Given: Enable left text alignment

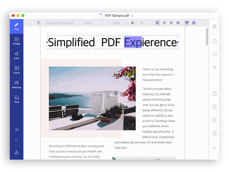Looking at the screenshot, I should (x=158, y=23).
